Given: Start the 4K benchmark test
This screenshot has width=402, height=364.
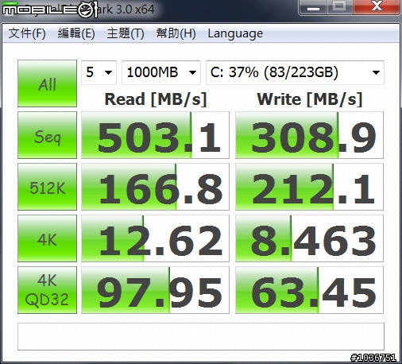Looking at the screenshot, I should pyautogui.click(x=47, y=238).
